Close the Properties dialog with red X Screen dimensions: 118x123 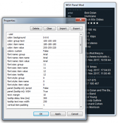click(x=80, y=19)
